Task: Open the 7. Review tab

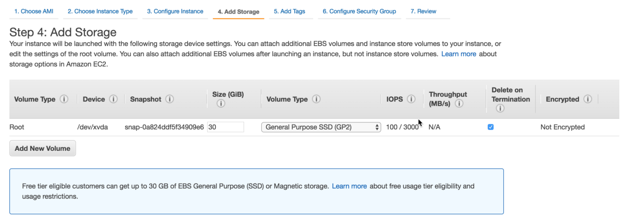Action: coord(423,11)
